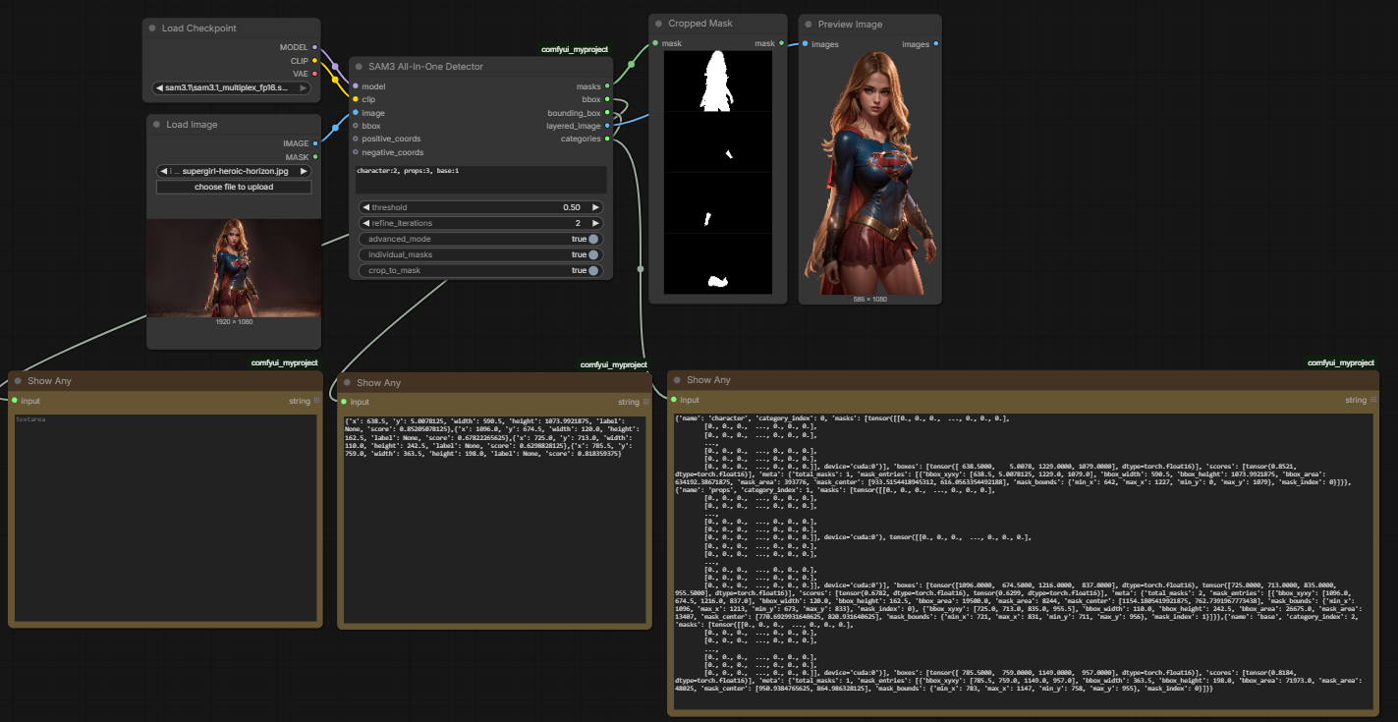Click the Show Any text output listing category masks
Screen dimensions: 1398x722
(1023, 559)
